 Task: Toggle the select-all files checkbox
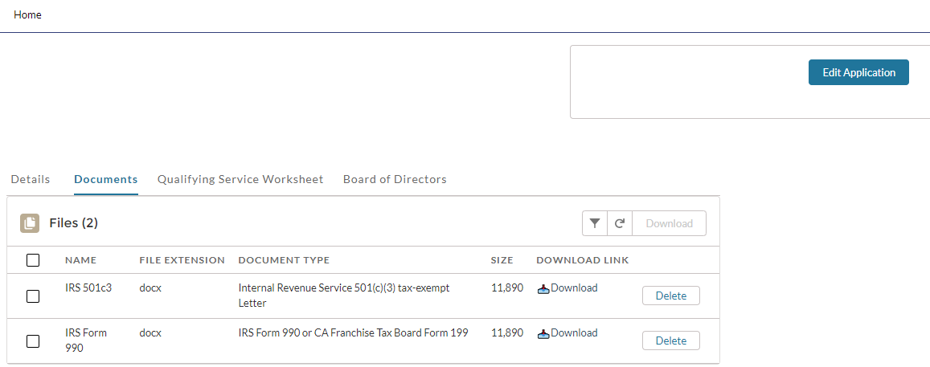tap(33, 260)
